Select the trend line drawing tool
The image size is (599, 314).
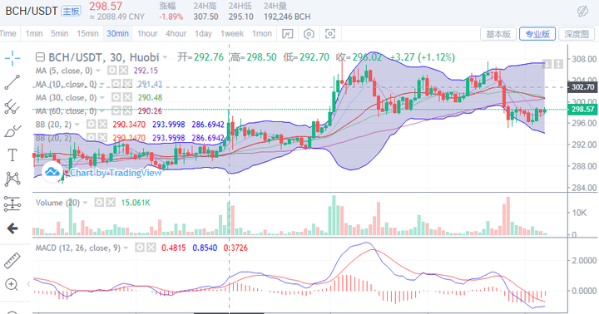(x=12, y=82)
